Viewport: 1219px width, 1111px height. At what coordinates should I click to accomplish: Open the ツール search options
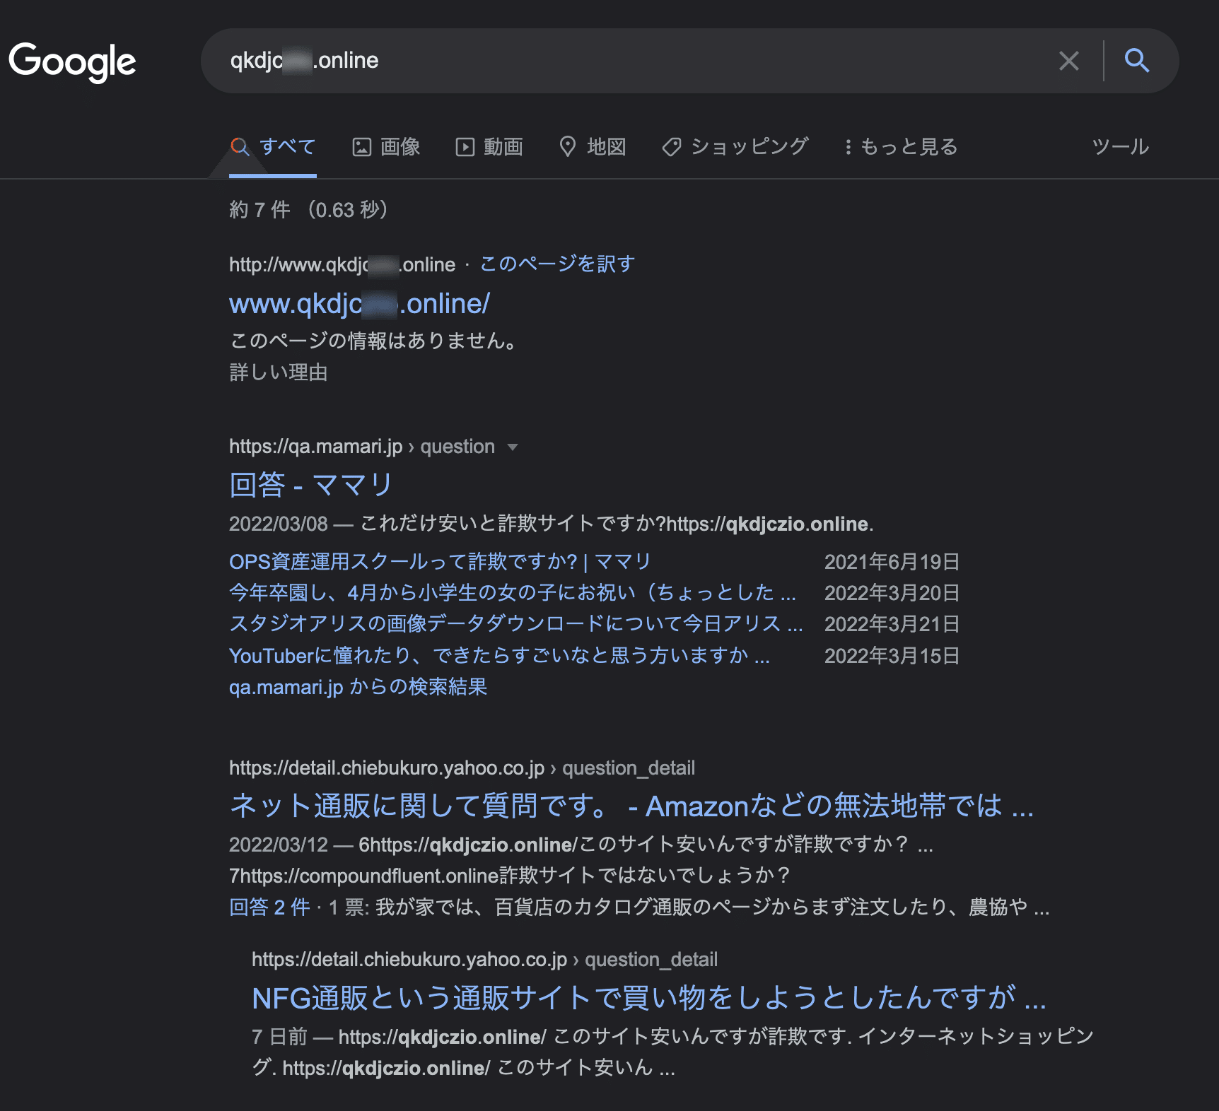tap(1119, 147)
